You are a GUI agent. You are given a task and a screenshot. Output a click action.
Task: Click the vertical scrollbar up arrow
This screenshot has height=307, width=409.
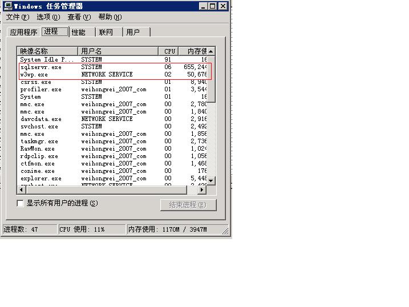click(x=211, y=51)
